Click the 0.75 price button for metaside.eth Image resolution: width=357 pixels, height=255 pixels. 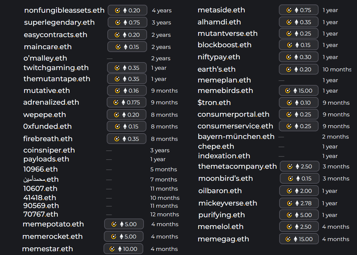[299, 10]
